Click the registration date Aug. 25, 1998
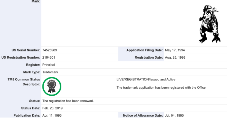The height and width of the screenshot is (123, 235). (x=175, y=57)
